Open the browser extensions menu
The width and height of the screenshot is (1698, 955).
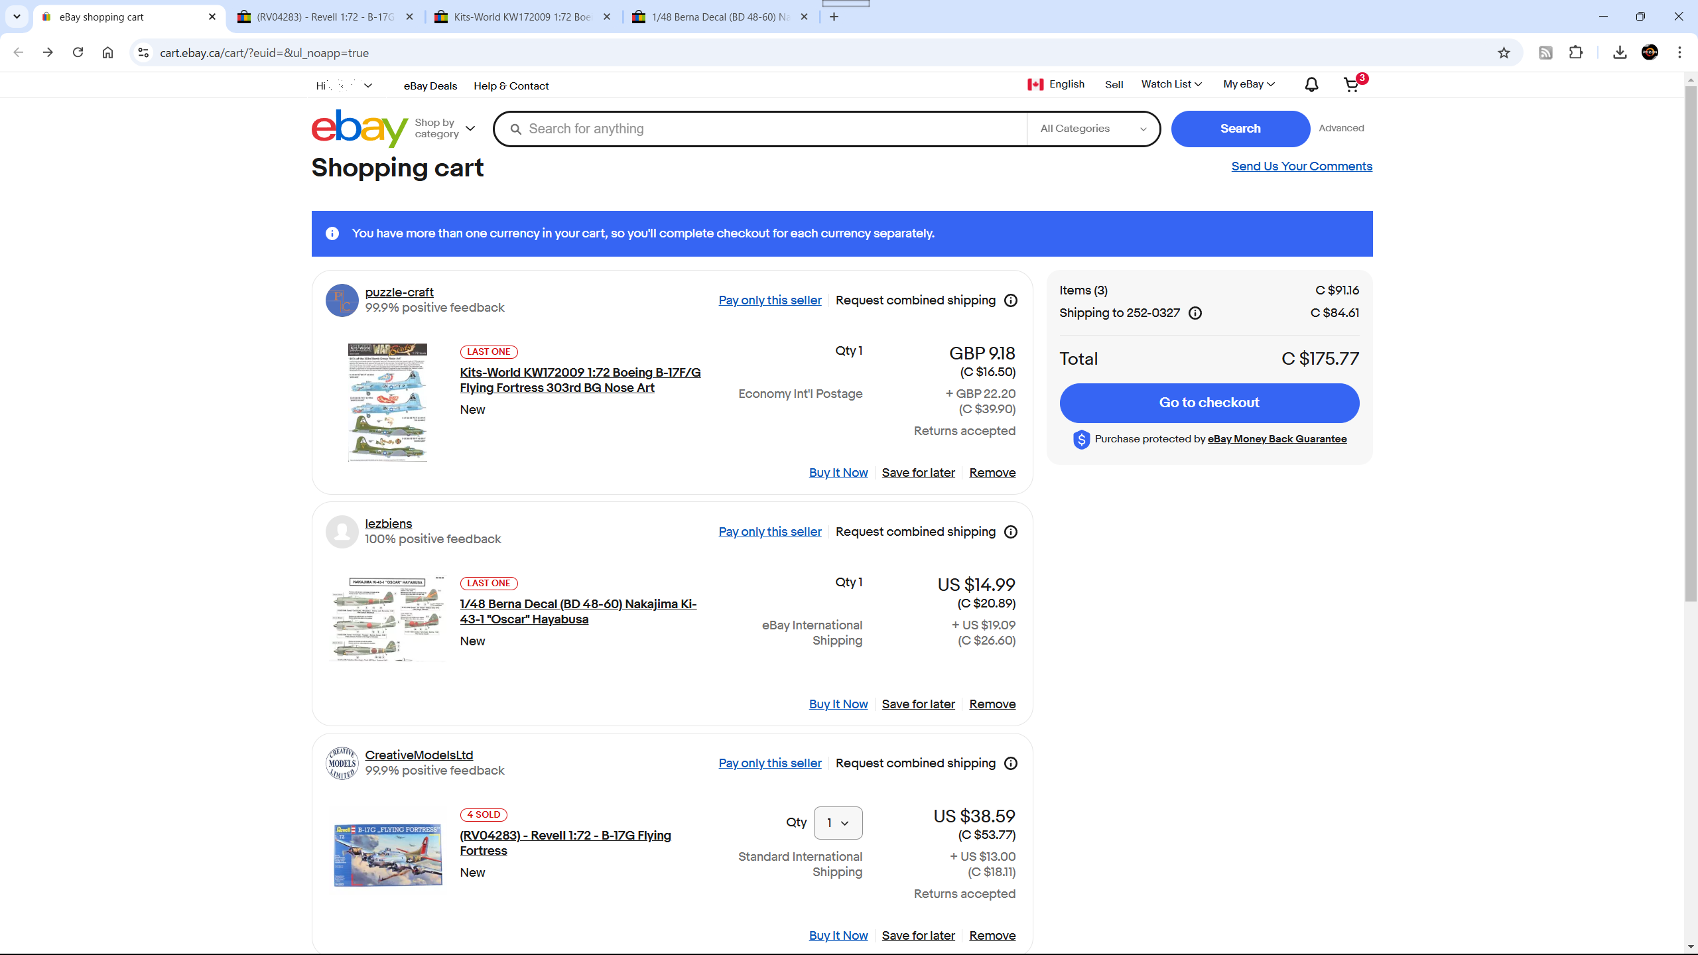(1576, 52)
